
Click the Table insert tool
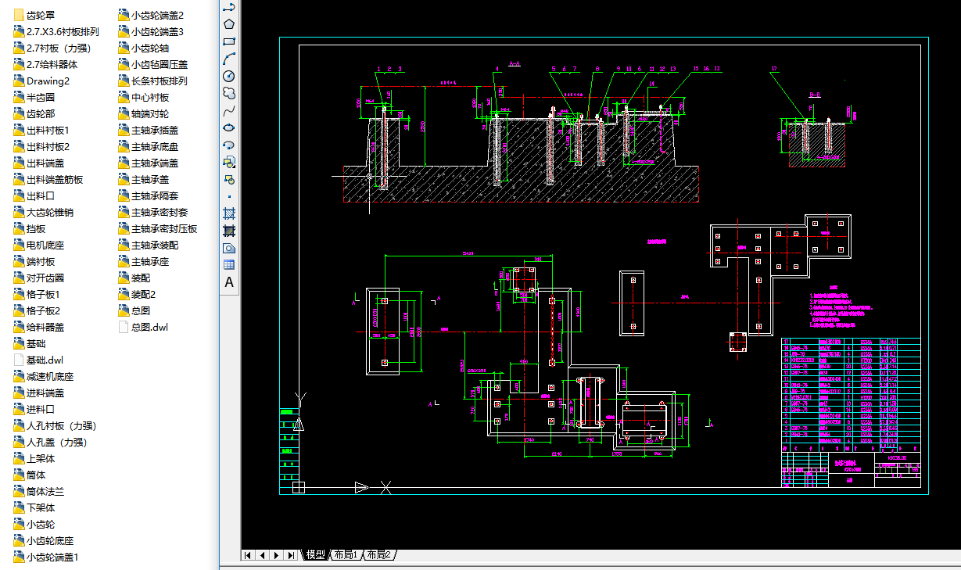229,265
